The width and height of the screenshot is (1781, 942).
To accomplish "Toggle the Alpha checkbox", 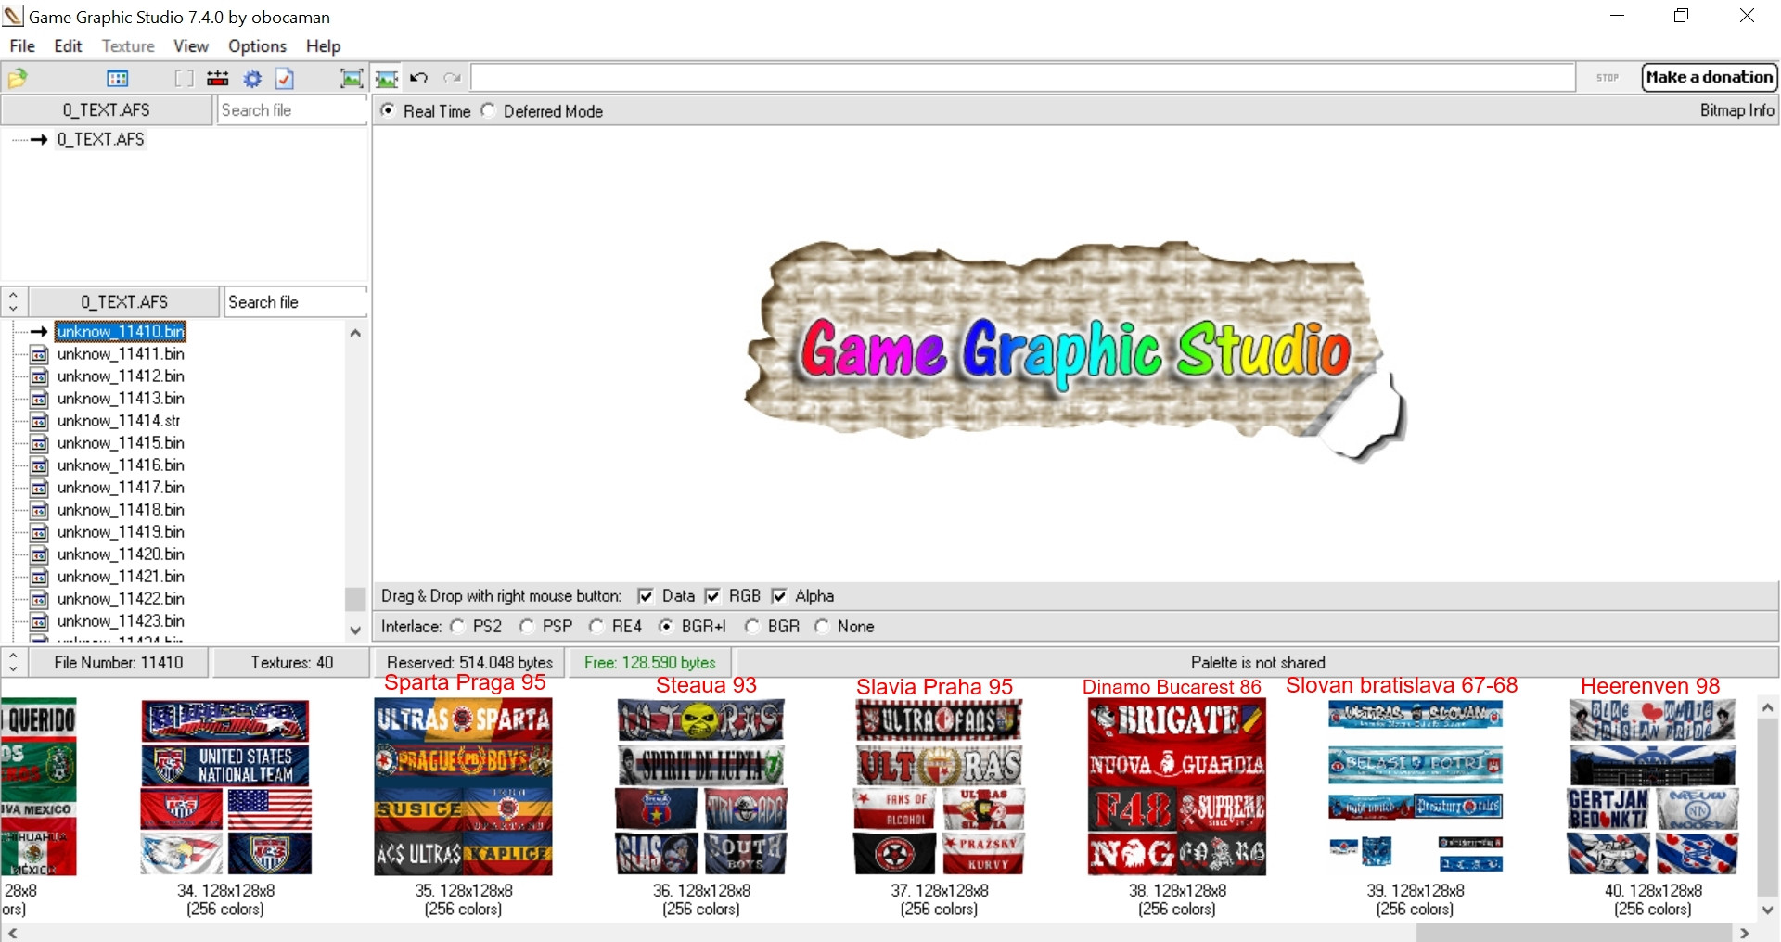I will click(x=779, y=596).
